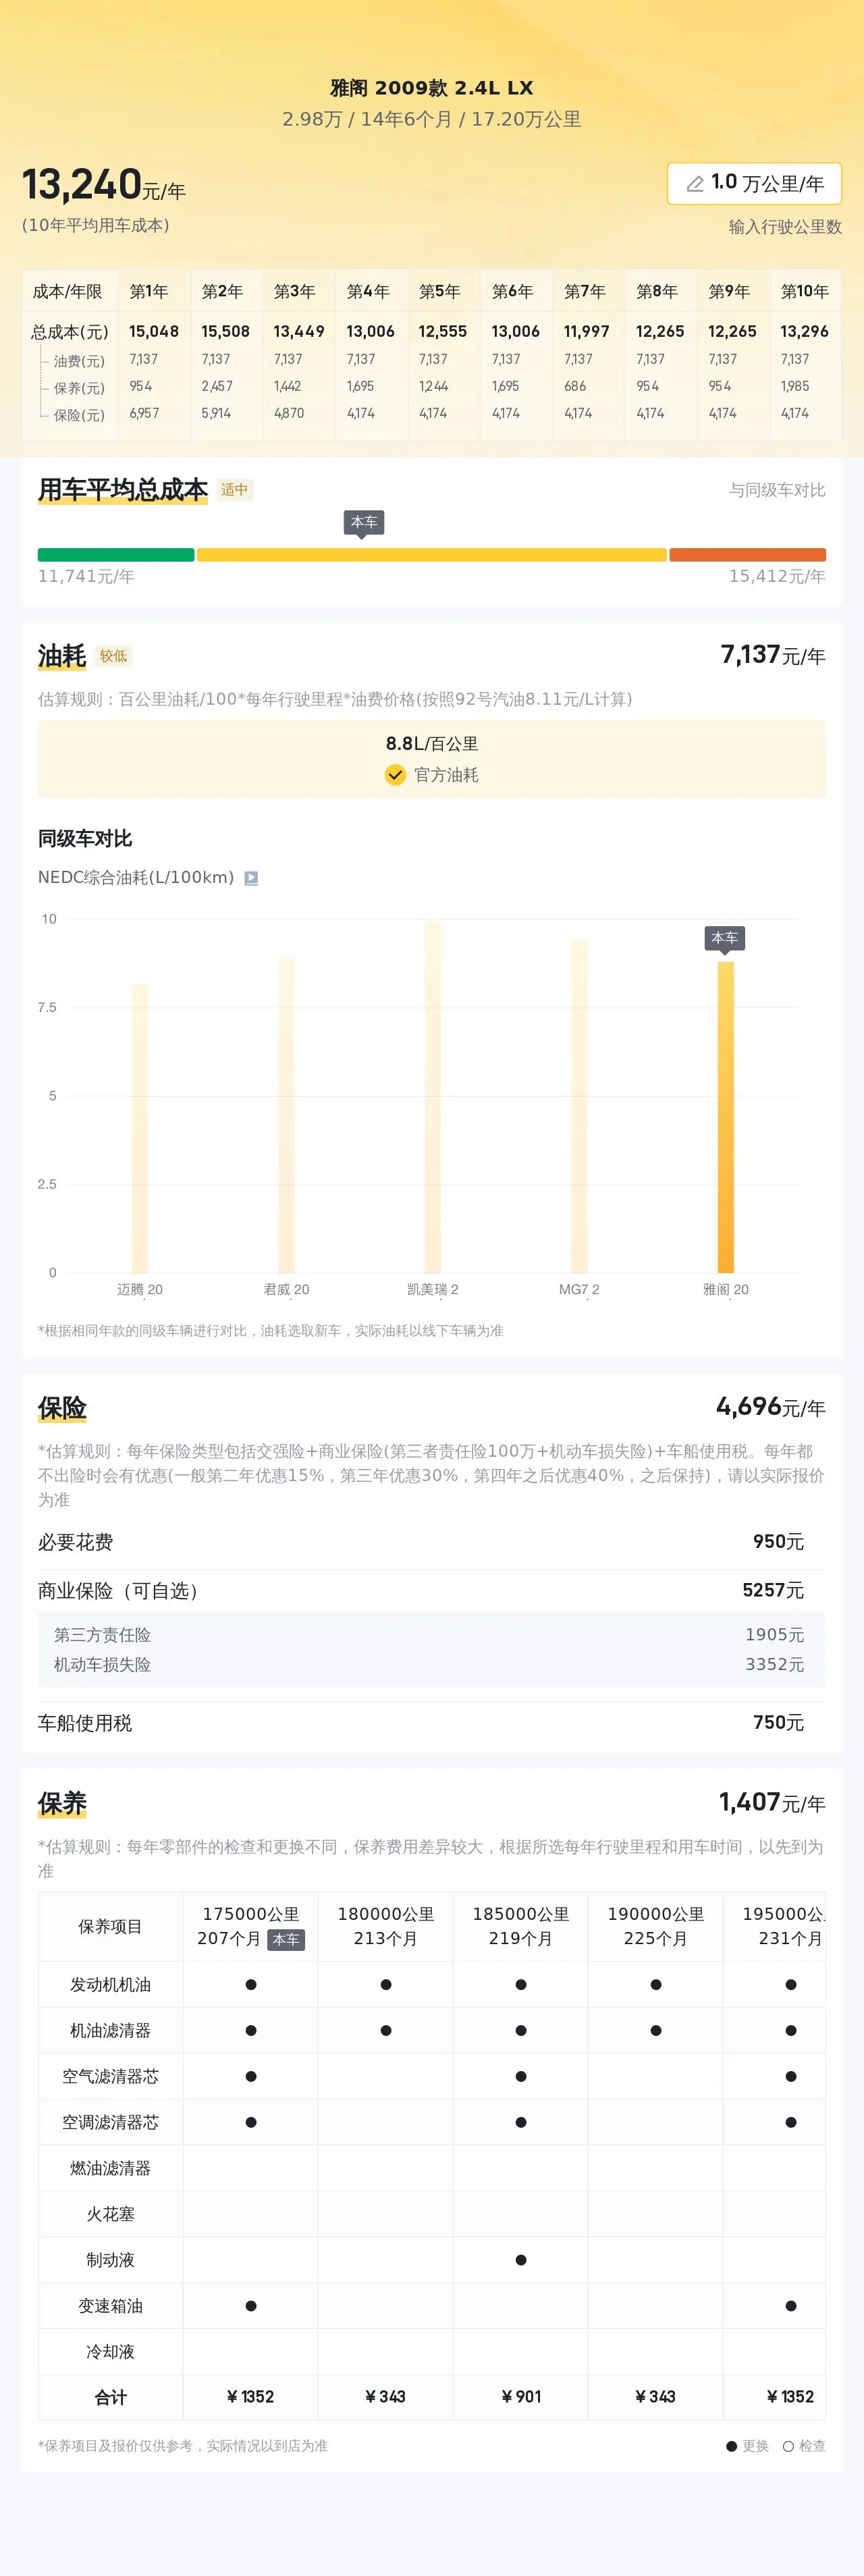Click 第2年 total cost 15,508
The height and width of the screenshot is (2576, 864).
tap(225, 331)
